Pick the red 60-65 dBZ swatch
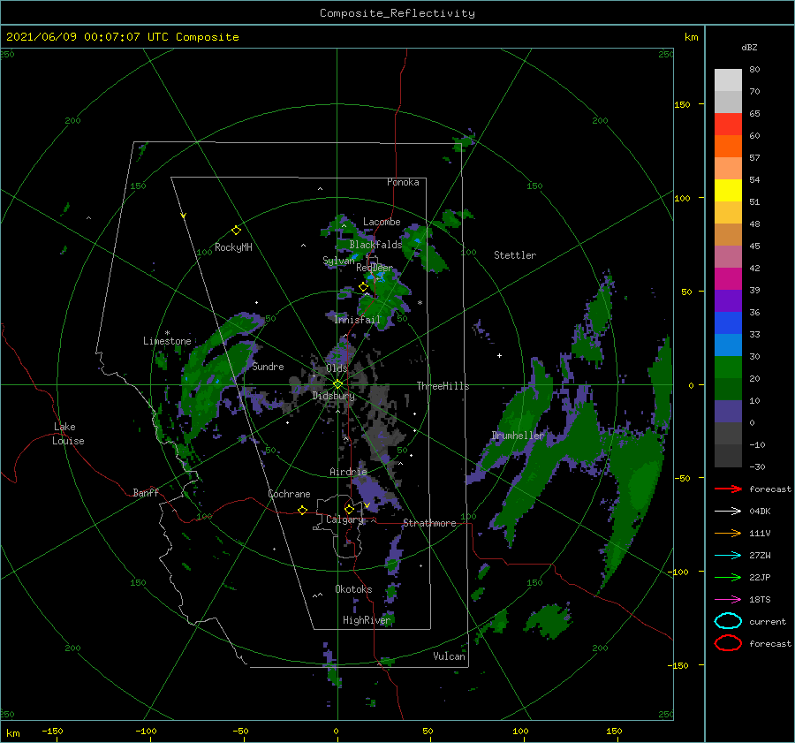 click(728, 125)
